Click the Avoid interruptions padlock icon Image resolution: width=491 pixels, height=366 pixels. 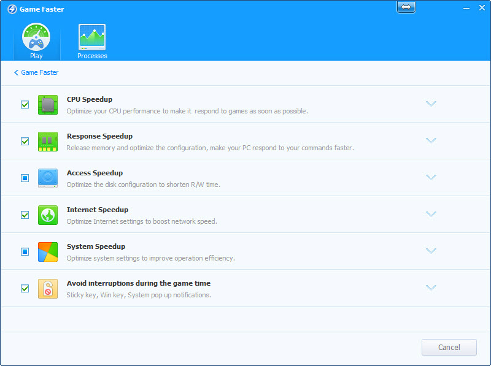coord(47,289)
